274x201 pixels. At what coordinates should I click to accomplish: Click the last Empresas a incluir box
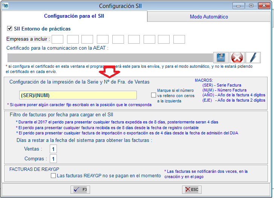[179, 39]
